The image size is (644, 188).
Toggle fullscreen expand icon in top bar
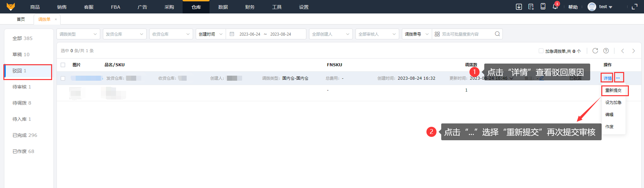(635, 7)
